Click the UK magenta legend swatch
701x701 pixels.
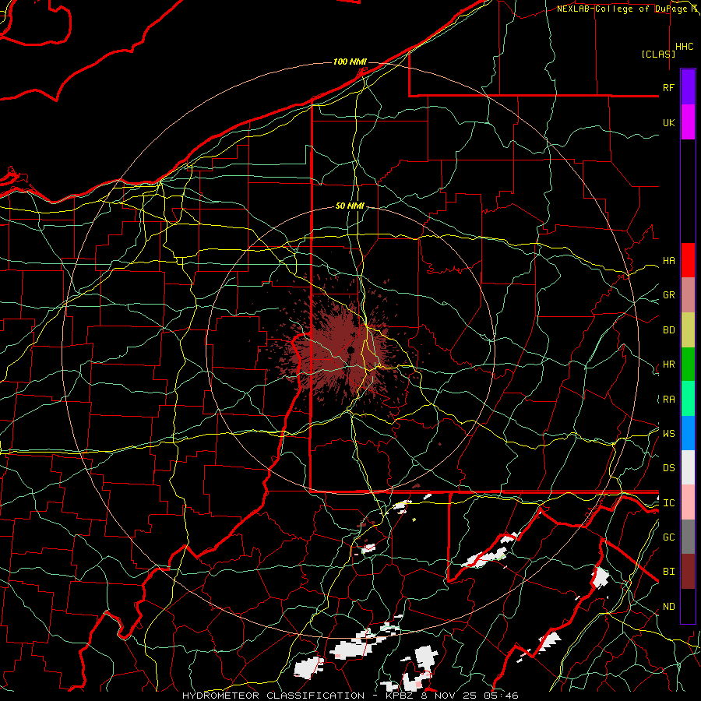tap(688, 122)
